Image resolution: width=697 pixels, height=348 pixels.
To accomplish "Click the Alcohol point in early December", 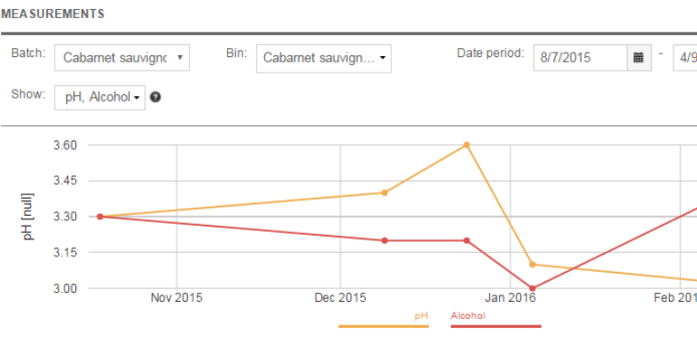I will click(x=385, y=240).
